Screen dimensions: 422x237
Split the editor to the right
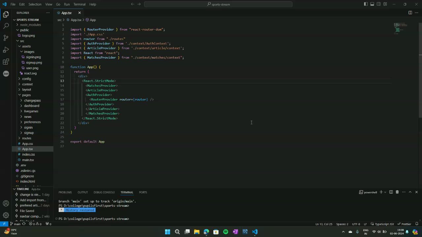(x=410, y=13)
